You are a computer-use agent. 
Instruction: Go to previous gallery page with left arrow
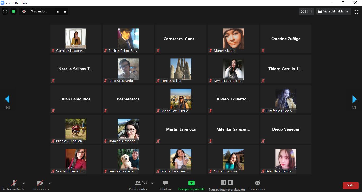(x=7, y=99)
